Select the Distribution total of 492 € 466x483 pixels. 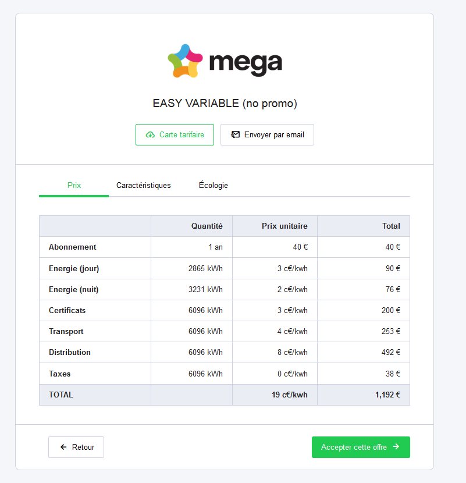point(390,352)
